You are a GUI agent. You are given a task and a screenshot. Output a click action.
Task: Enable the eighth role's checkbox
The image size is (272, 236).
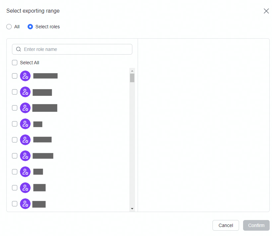tap(15, 188)
